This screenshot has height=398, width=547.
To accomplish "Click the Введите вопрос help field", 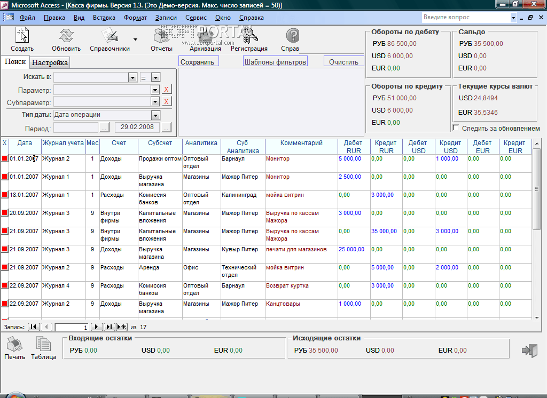I will click(466, 18).
